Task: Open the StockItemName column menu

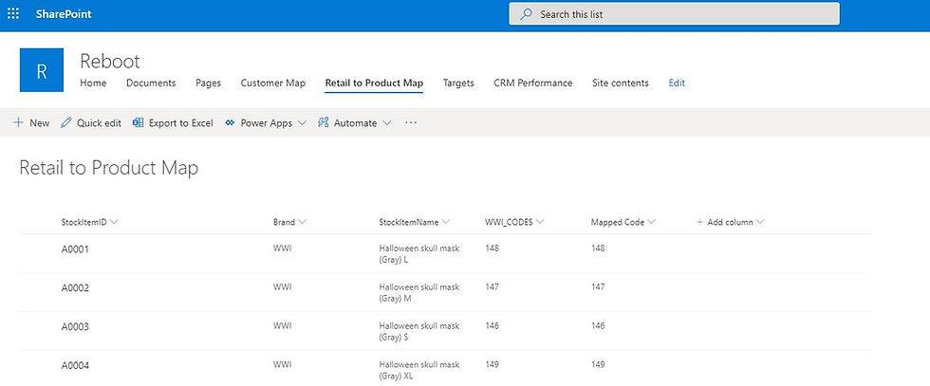Action: pyautogui.click(x=446, y=222)
